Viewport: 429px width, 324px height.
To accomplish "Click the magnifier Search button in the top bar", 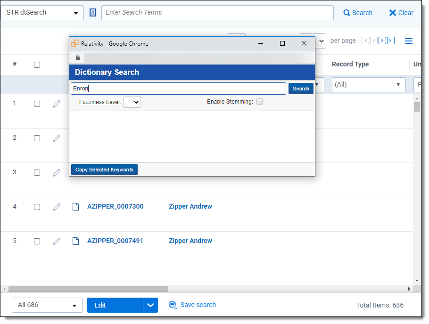I will [x=358, y=13].
